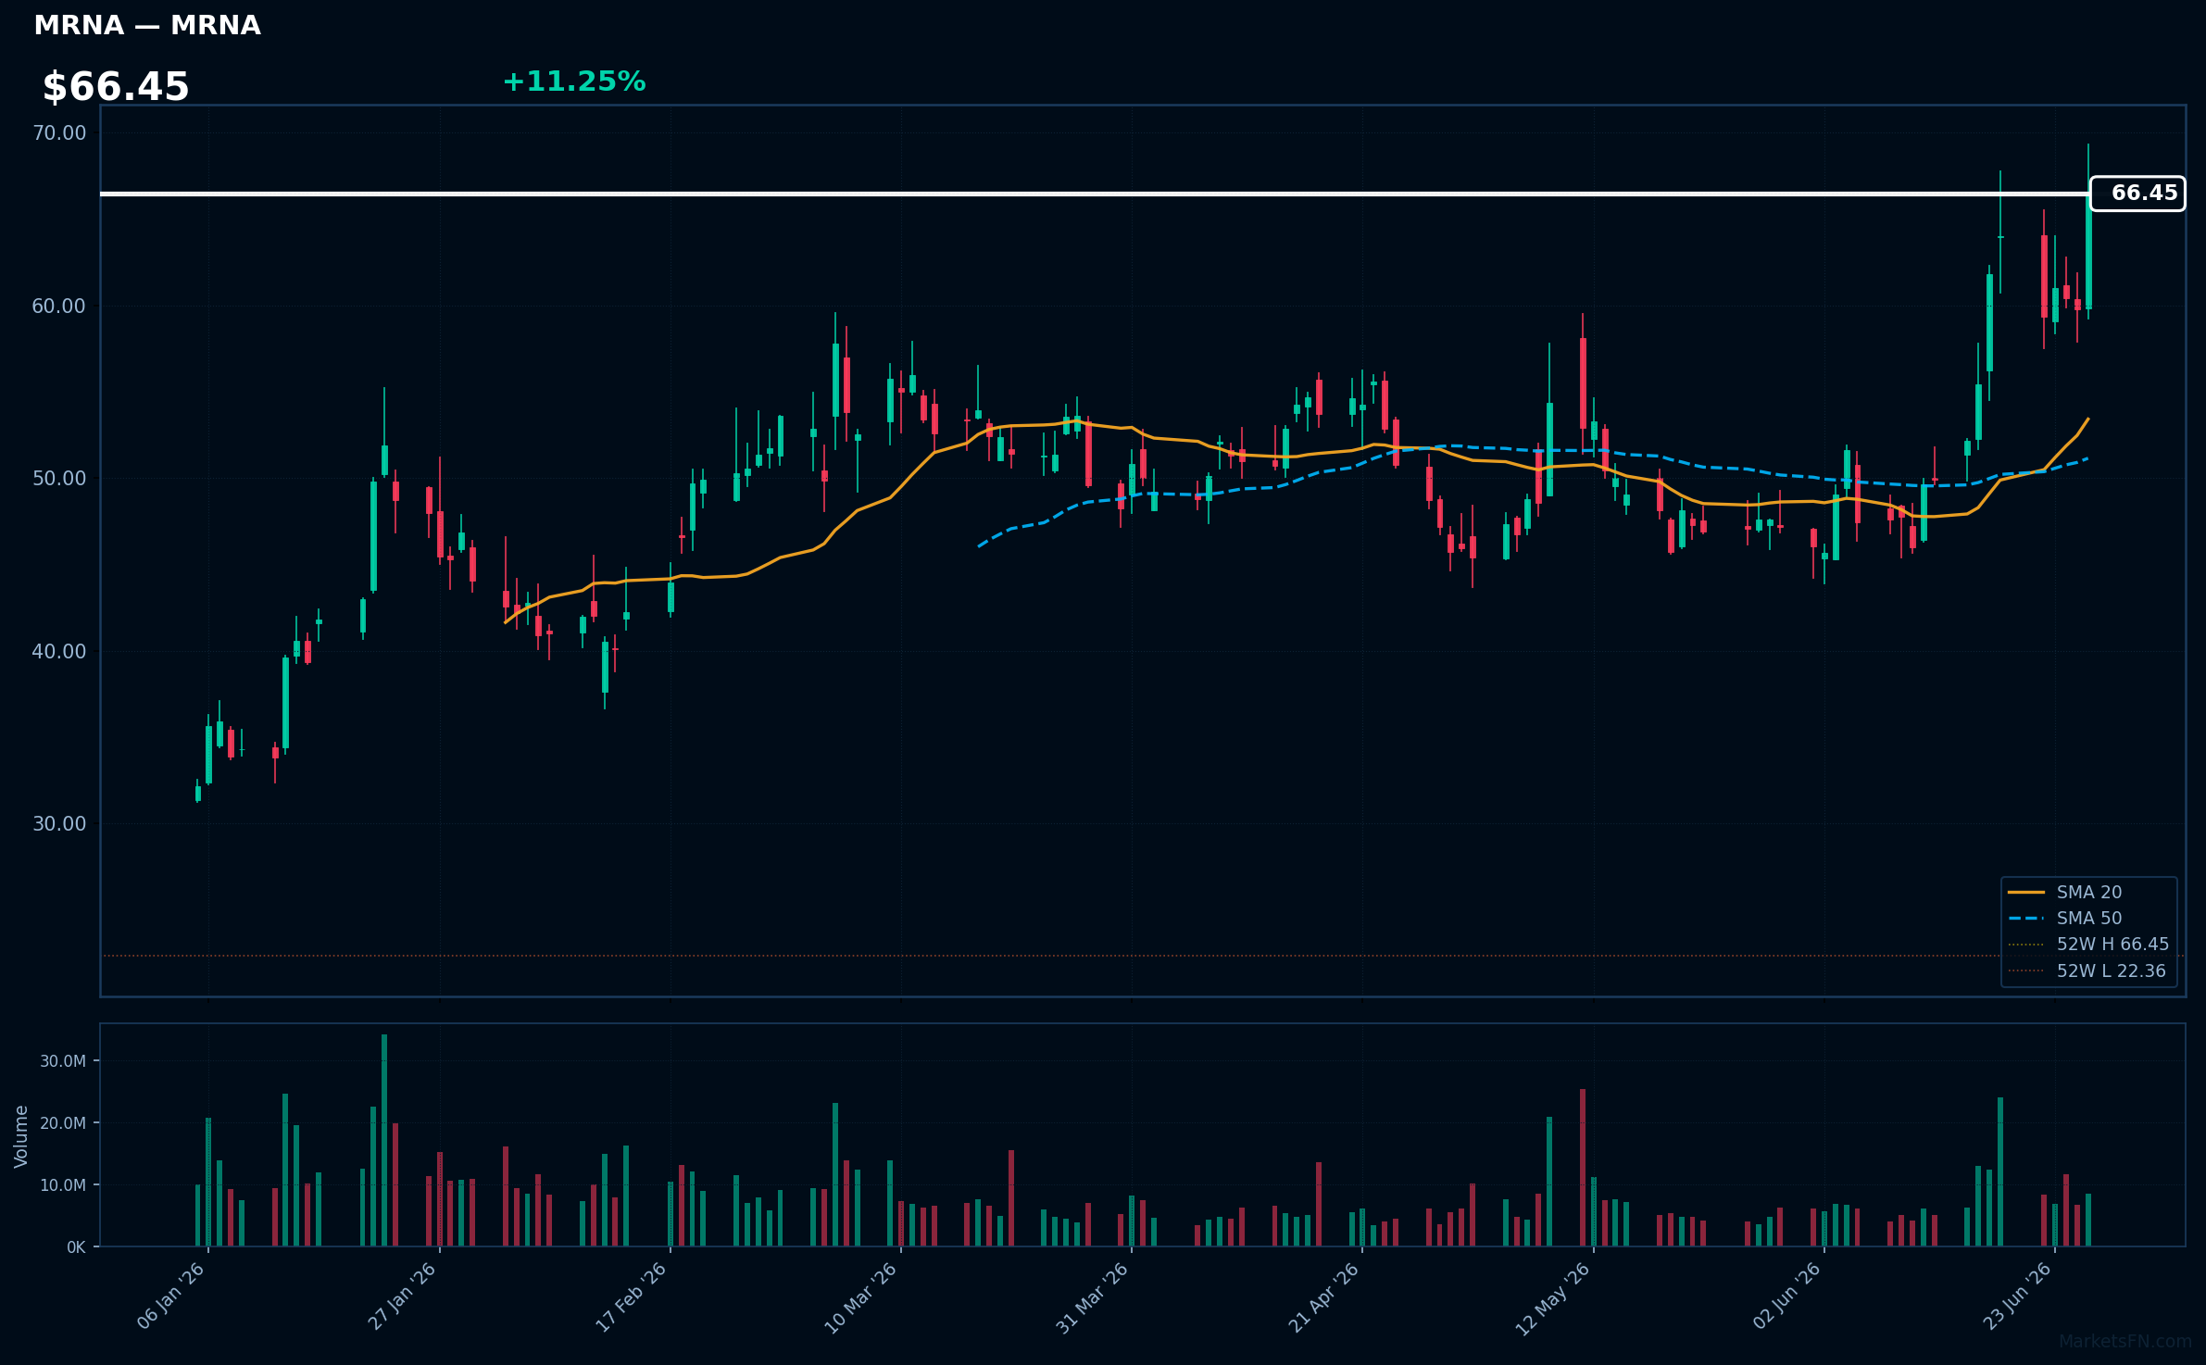Viewport: 2206px width, 1365px height.
Task: Click the 21 Apr '26 date label
Action: coord(1324,1296)
